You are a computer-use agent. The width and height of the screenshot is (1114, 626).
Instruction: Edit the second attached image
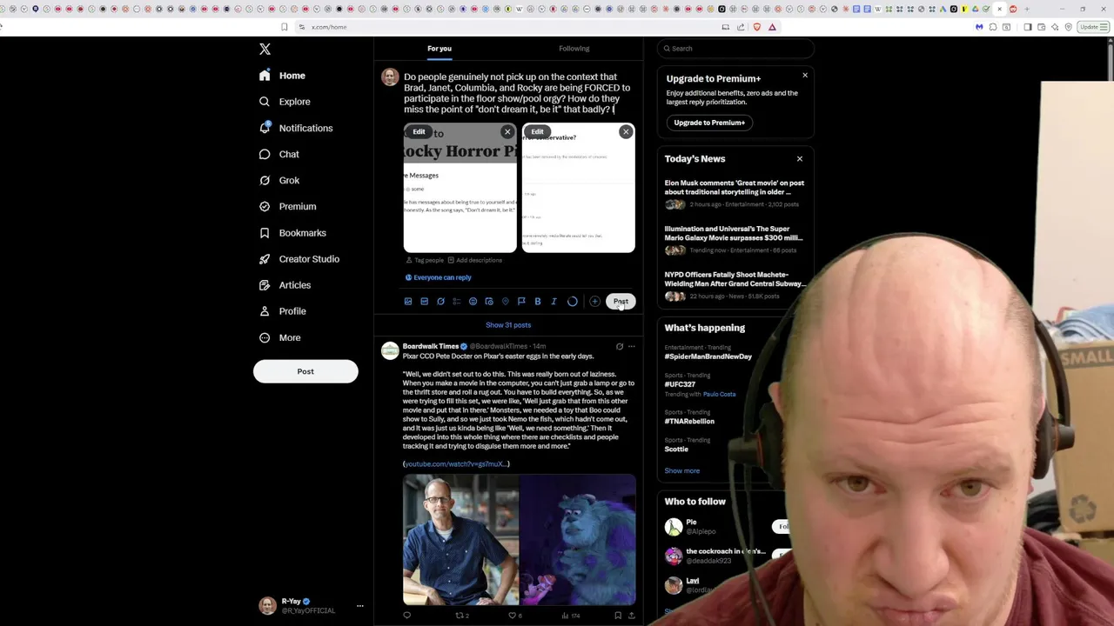click(x=537, y=132)
